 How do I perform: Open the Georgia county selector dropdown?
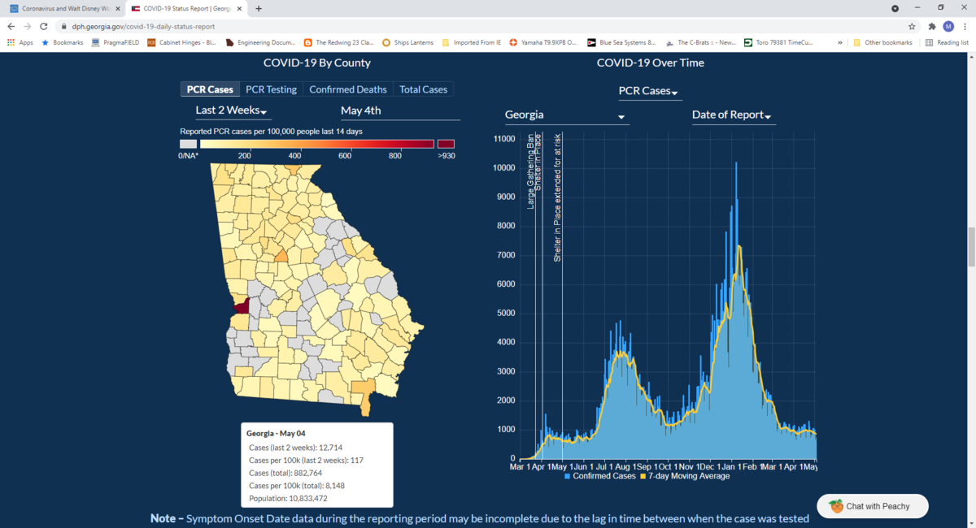[566, 115]
